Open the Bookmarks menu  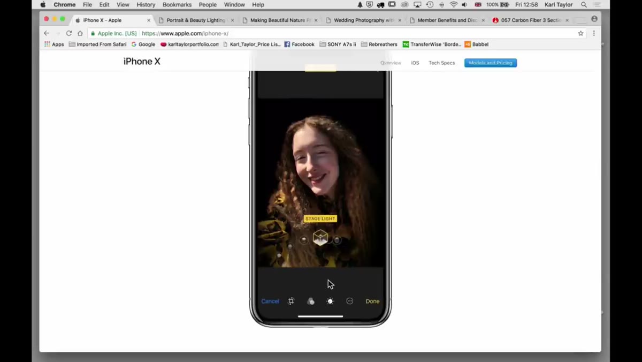[x=177, y=5]
